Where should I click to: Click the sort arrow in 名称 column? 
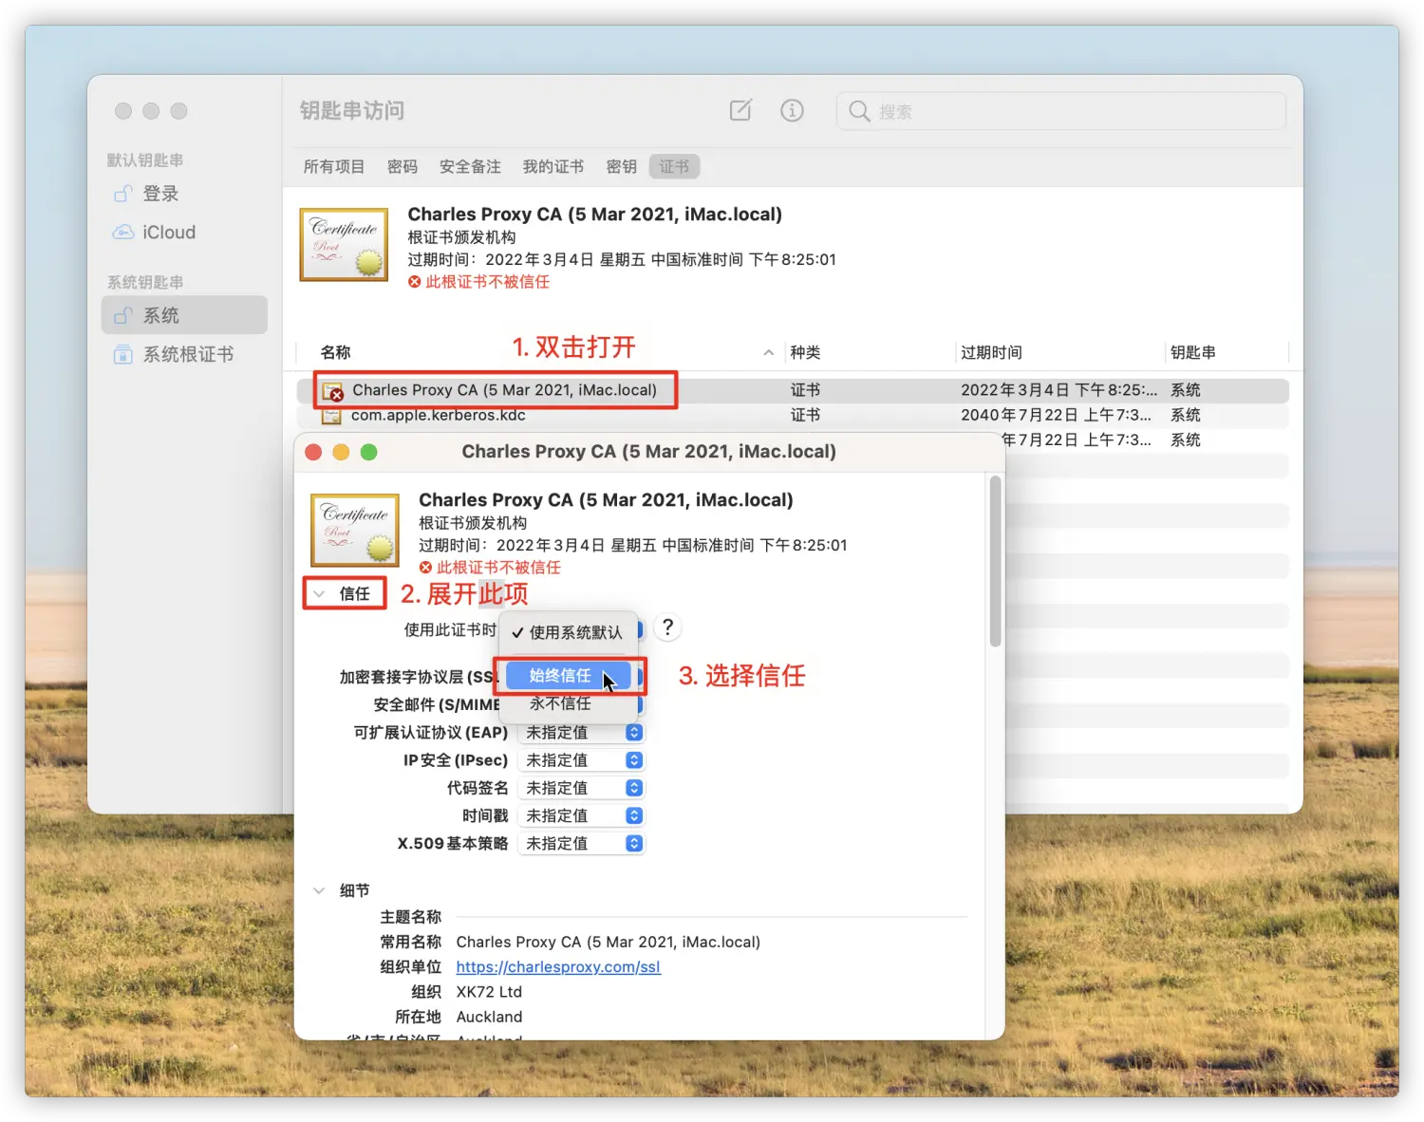768,352
